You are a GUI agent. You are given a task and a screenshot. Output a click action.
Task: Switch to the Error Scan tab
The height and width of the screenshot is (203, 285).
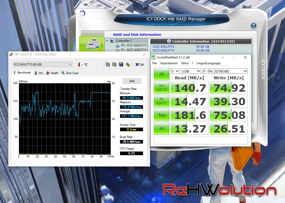pyautogui.click(x=70, y=73)
